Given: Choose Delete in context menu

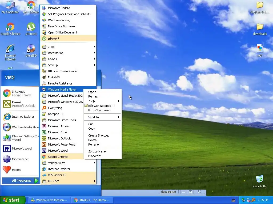Looking at the screenshot, I should click(x=103, y=140).
